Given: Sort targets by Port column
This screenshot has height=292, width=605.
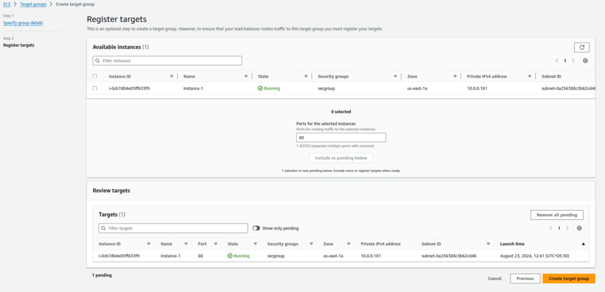Looking at the screenshot, I should (x=216, y=244).
